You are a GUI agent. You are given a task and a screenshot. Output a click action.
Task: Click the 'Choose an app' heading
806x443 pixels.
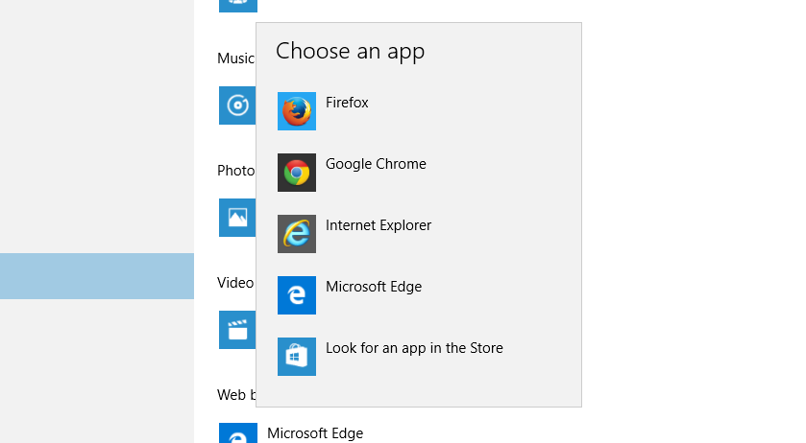[350, 51]
